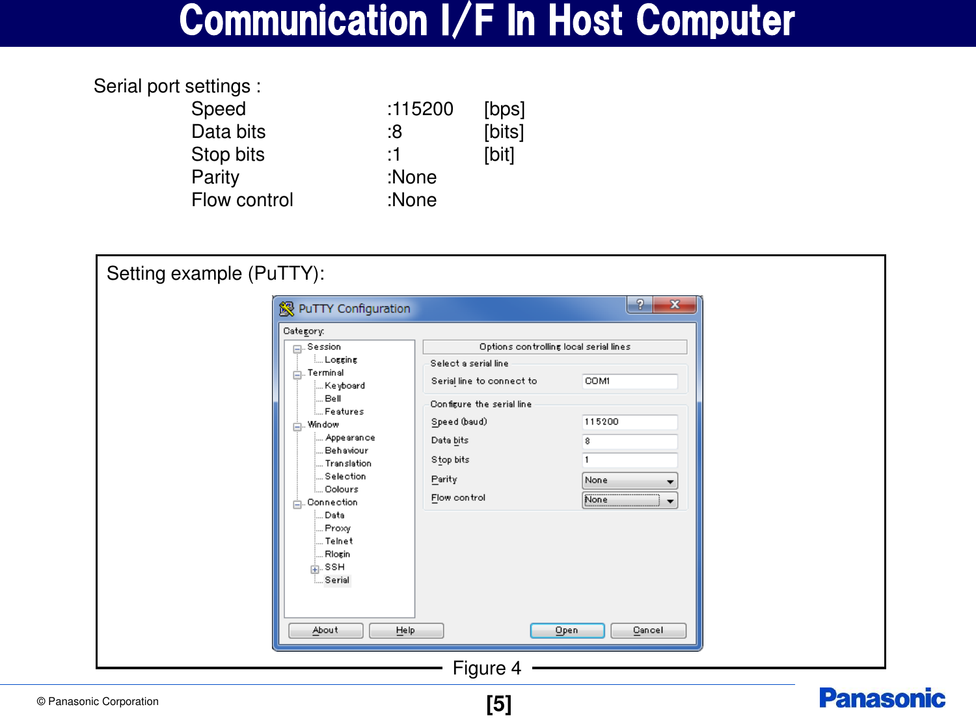Viewport: 976px width, 720px height.
Task: Click the About button
Action: pyautogui.click(x=325, y=630)
